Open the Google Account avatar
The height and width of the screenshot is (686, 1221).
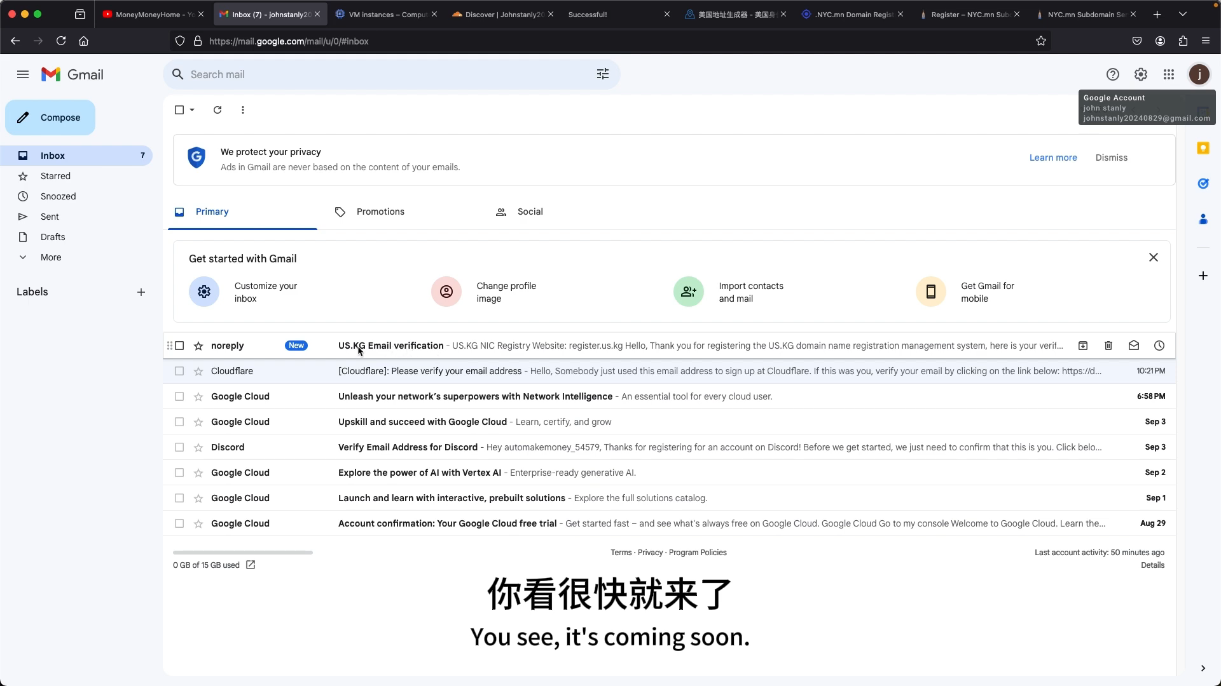[1199, 74]
